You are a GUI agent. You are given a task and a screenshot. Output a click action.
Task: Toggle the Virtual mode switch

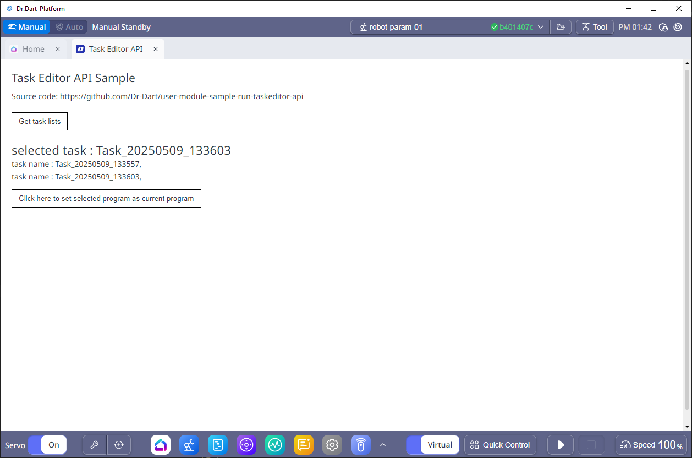pyautogui.click(x=432, y=445)
